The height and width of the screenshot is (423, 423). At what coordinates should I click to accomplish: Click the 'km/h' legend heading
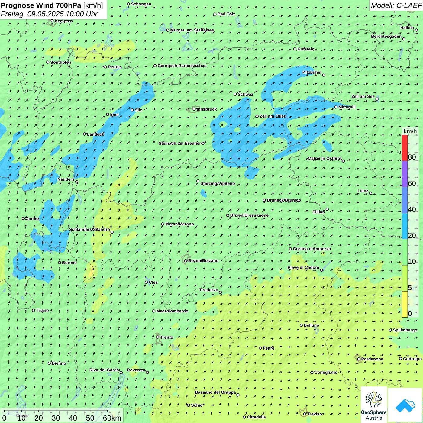pyautogui.click(x=410, y=131)
